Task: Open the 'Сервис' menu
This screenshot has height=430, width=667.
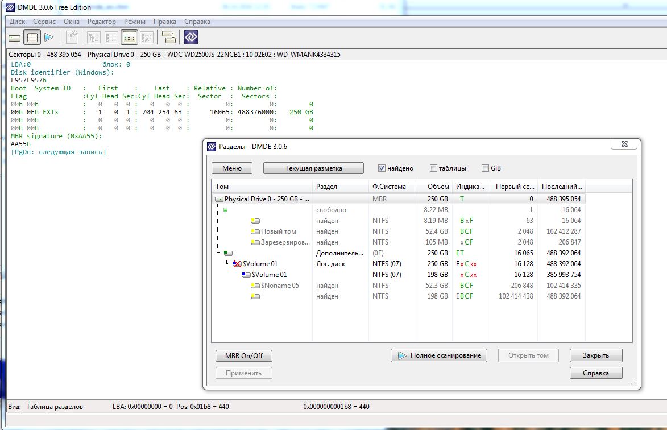Action: coord(44,22)
